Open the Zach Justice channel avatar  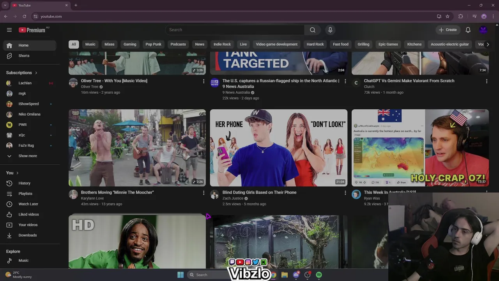215,194
